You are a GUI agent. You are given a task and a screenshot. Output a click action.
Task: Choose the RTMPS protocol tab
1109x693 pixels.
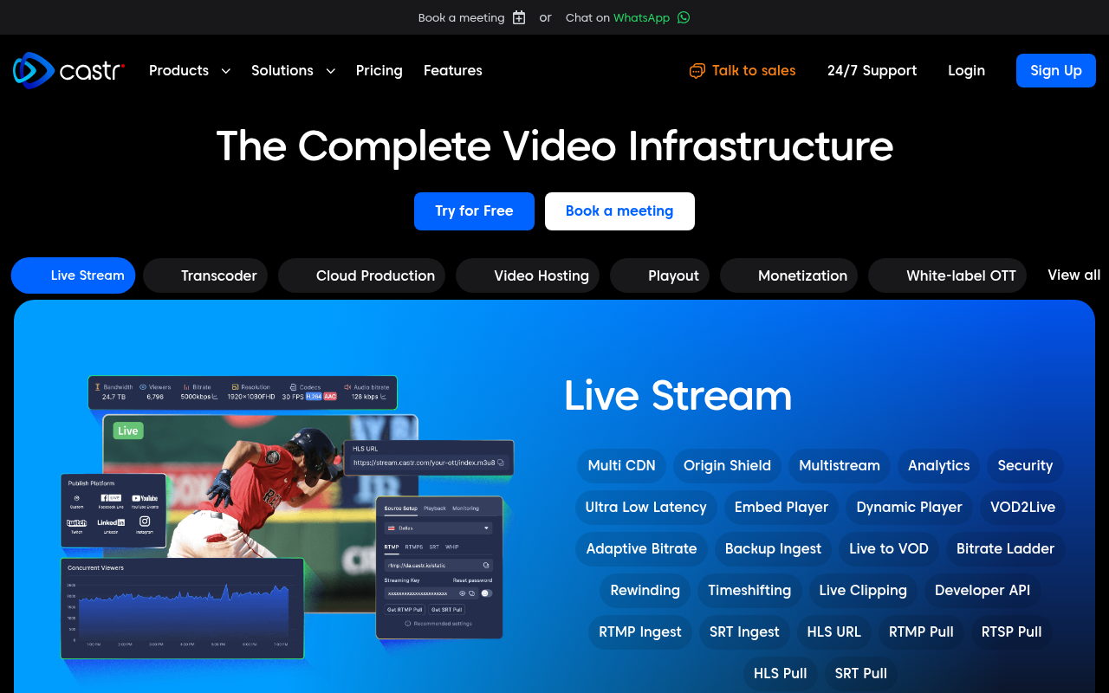[414, 547]
